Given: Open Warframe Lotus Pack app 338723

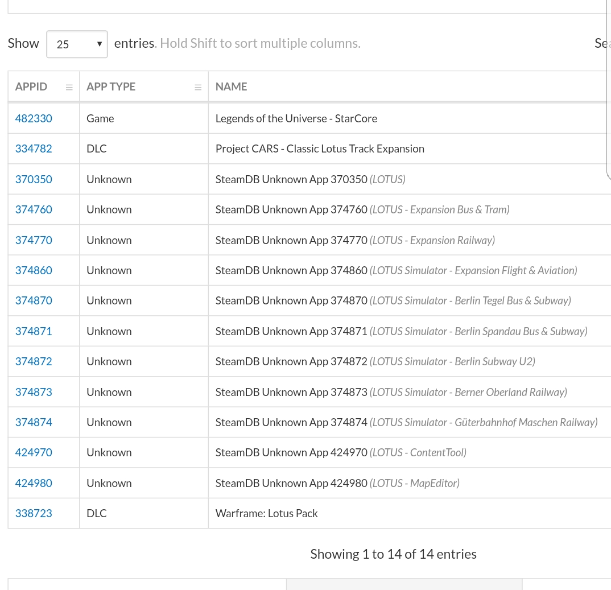Looking at the screenshot, I should [34, 513].
